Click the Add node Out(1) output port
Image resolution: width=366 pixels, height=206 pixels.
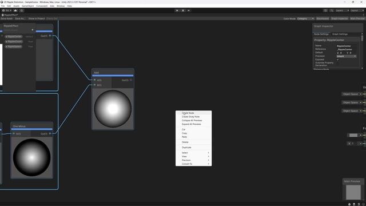131,80
